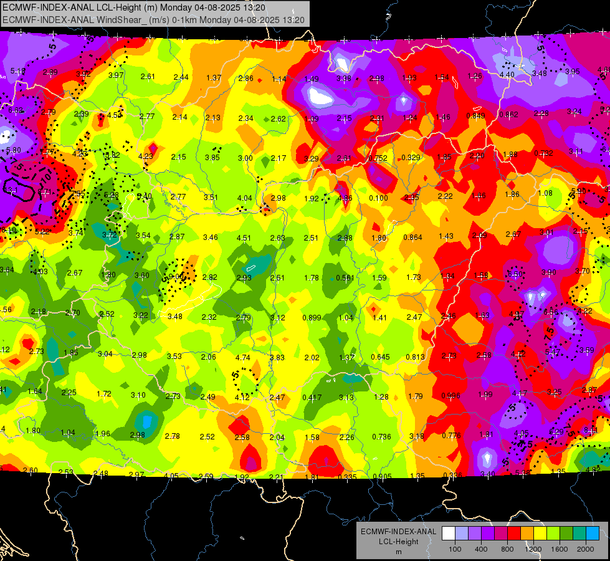
Task: Click the wind shear value 5.18
Action: 18,71
